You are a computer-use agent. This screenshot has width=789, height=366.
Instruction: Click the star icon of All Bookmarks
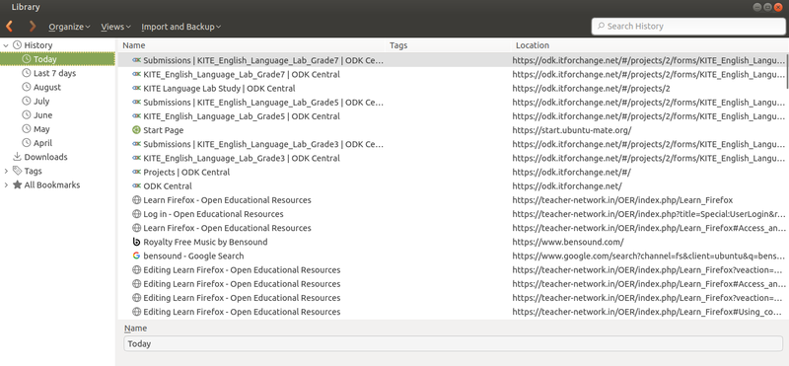(17, 184)
